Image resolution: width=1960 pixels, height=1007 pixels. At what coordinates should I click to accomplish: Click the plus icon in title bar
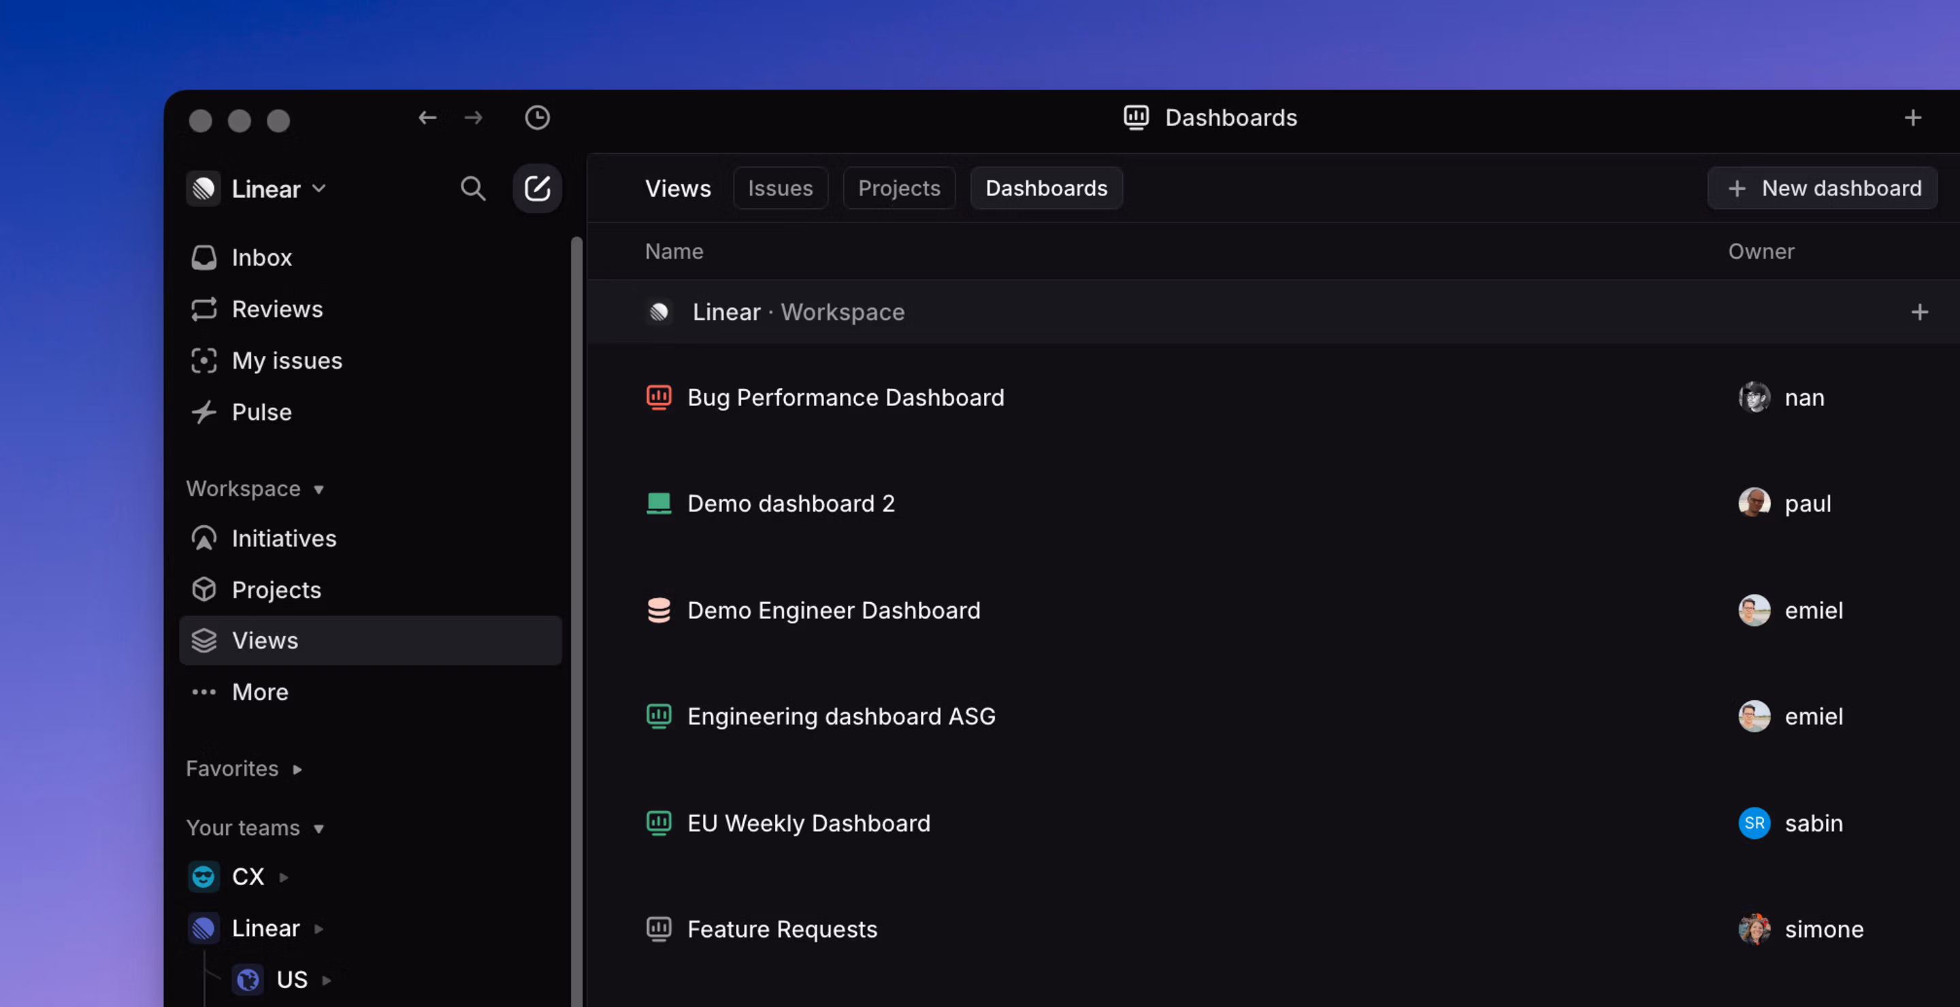pyautogui.click(x=1912, y=118)
